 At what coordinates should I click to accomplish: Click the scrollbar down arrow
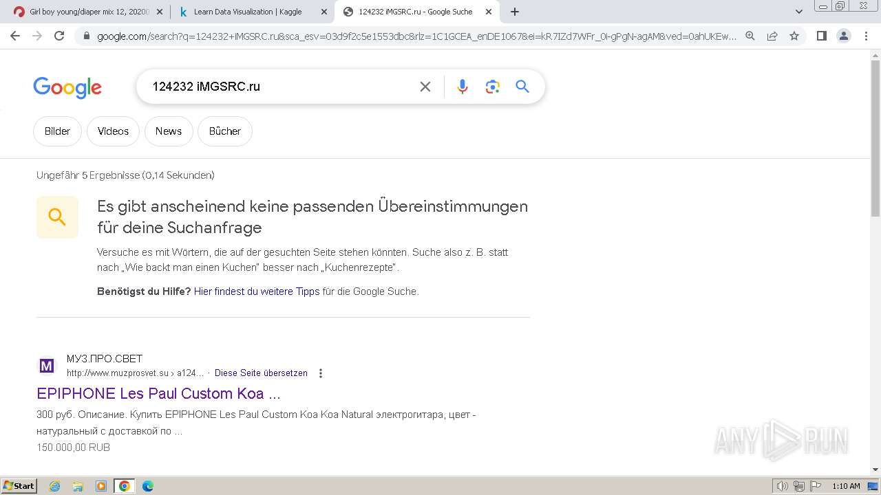(875, 470)
